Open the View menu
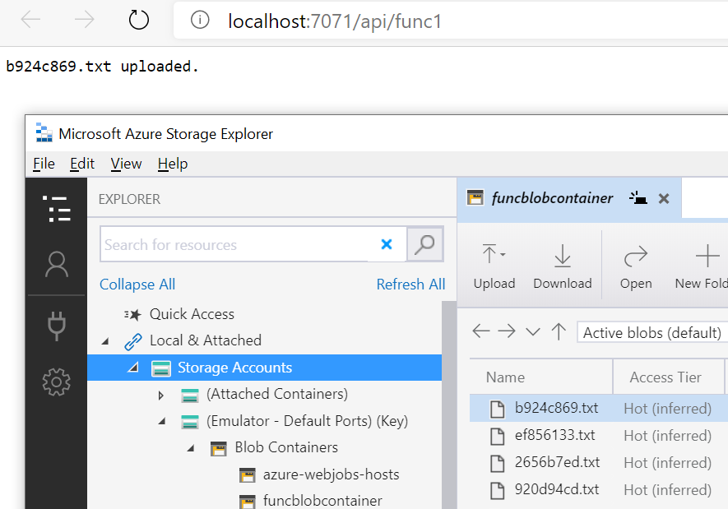Image resolution: width=728 pixels, height=509 pixels. 126,164
